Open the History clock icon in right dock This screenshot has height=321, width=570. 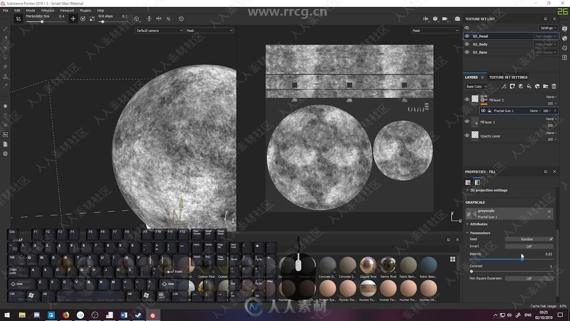[564, 48]
